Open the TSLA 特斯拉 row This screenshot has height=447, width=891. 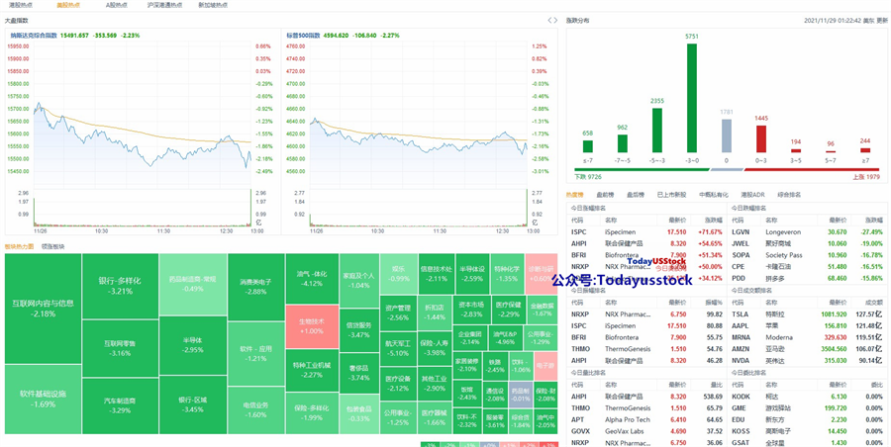(x=808, y=314)
